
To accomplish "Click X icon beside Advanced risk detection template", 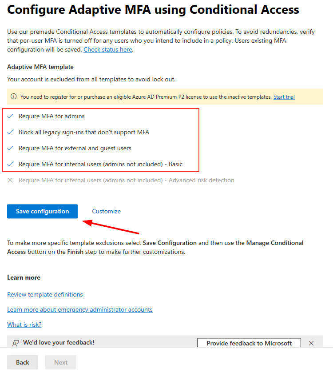I will 11,180.
